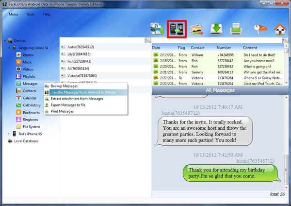Click the All Messages header bar
This screenshot has width=291, height=206.
tap(220, 90)
